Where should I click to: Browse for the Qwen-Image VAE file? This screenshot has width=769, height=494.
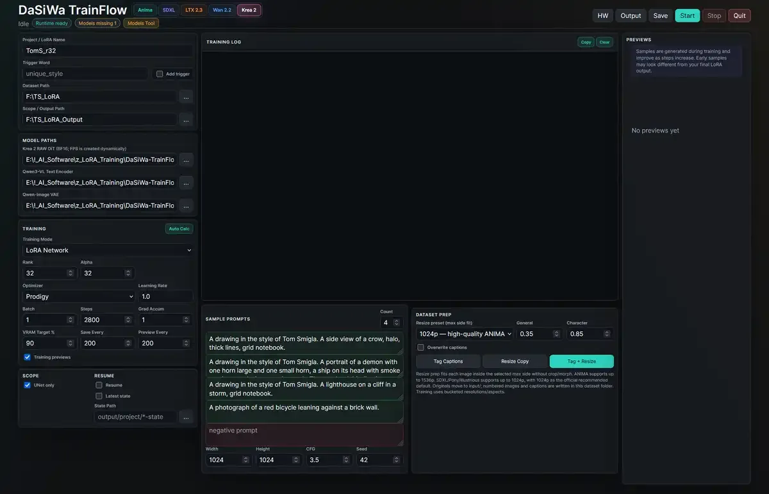point(186,205)
